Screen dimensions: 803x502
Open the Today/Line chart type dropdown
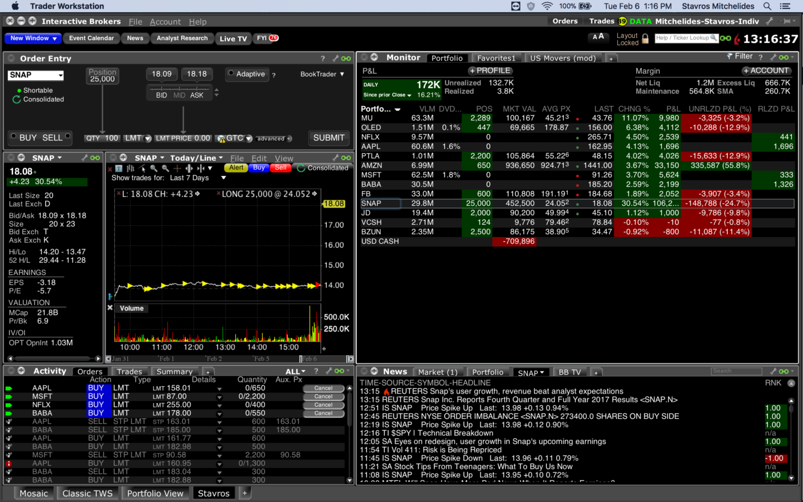pos(197,158)
